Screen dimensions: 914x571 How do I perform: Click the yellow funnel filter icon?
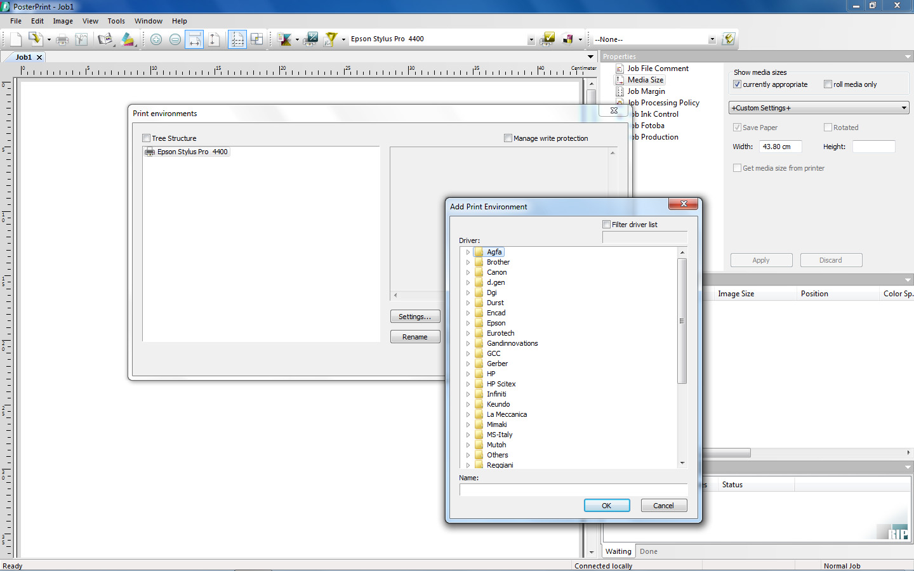[x=331, y=39]
